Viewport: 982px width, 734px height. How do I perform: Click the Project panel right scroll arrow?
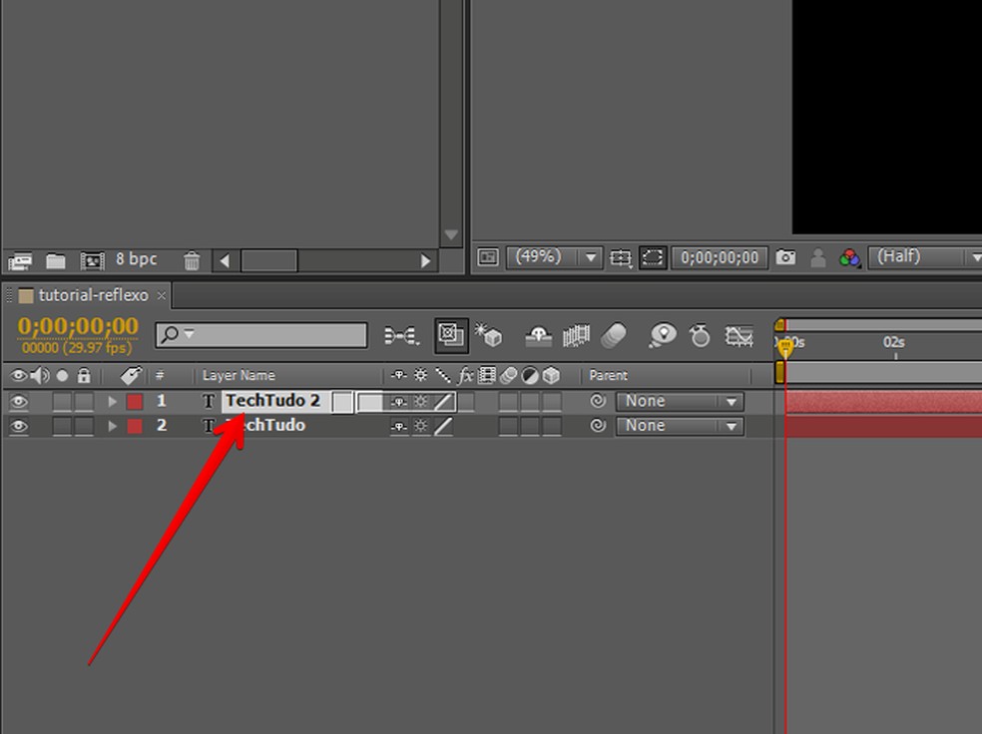(x=426, y=261)
